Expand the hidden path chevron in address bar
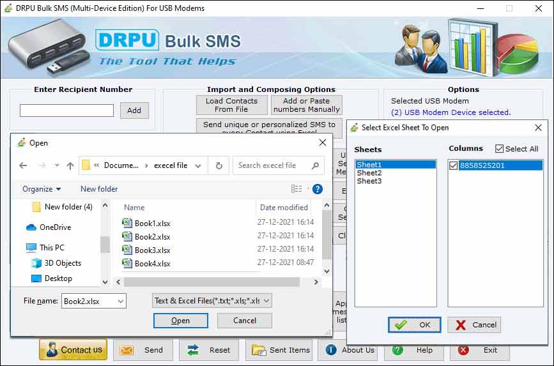This screenshot has width=554, height=366. click(x=96, y=165)
